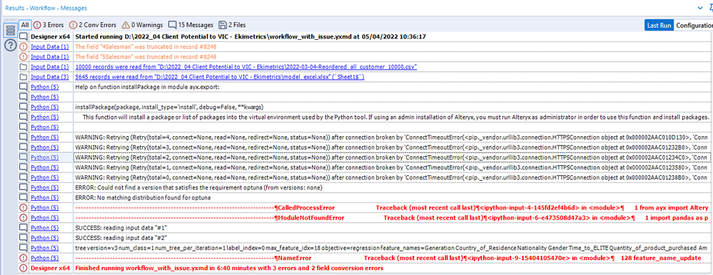Image resolution: width=713 pixels, height=275 pixels.
Task: Click message icon on installPackage signature row
Action: pyautogui.click(x=23, y=107)
